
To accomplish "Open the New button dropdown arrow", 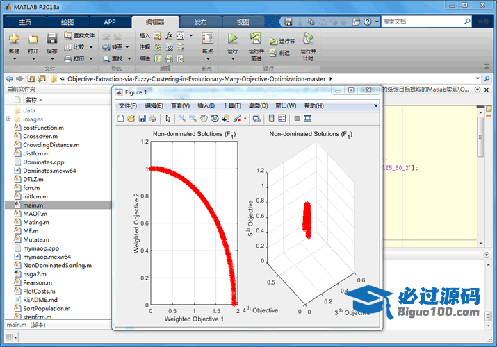I will click(x=15, y=59).
